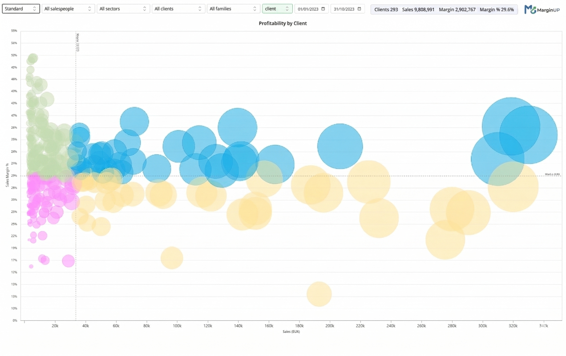Viewport: 566px width, 356px height.
Task: Click the Sales 9,808,991 summary value
Action: [418, 9]
